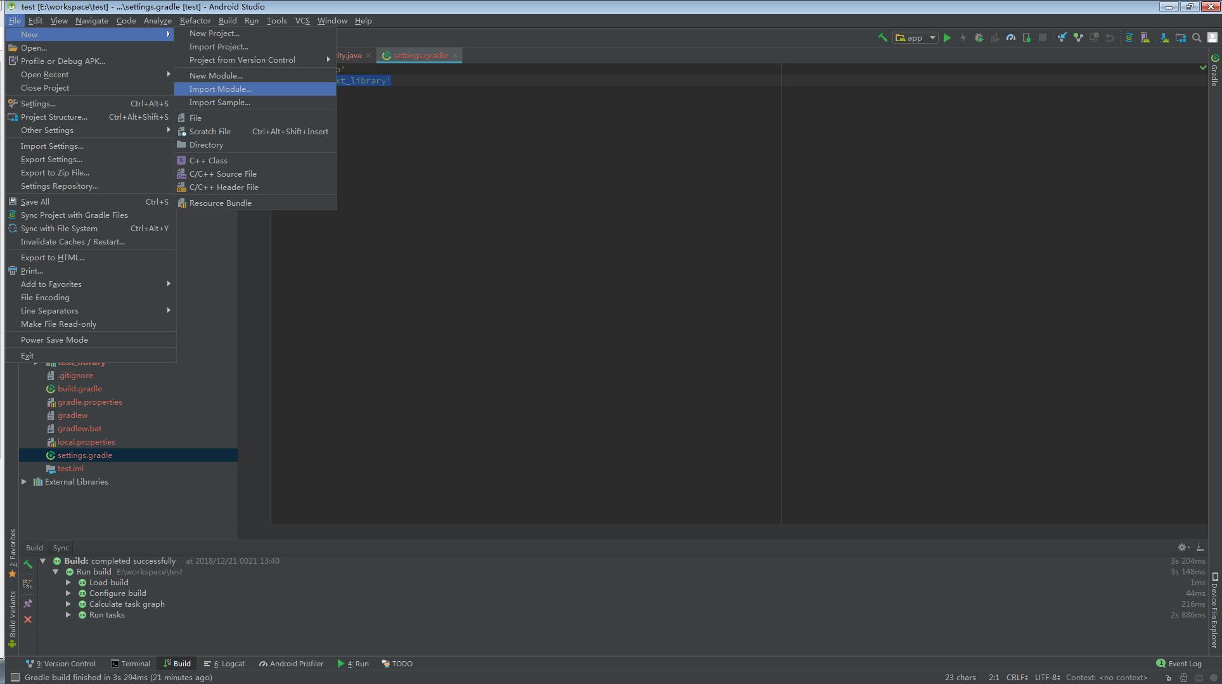Expand the 'Configure build' node
The height and width of the screenshot is (684, 1222).
tap(68, 593)
